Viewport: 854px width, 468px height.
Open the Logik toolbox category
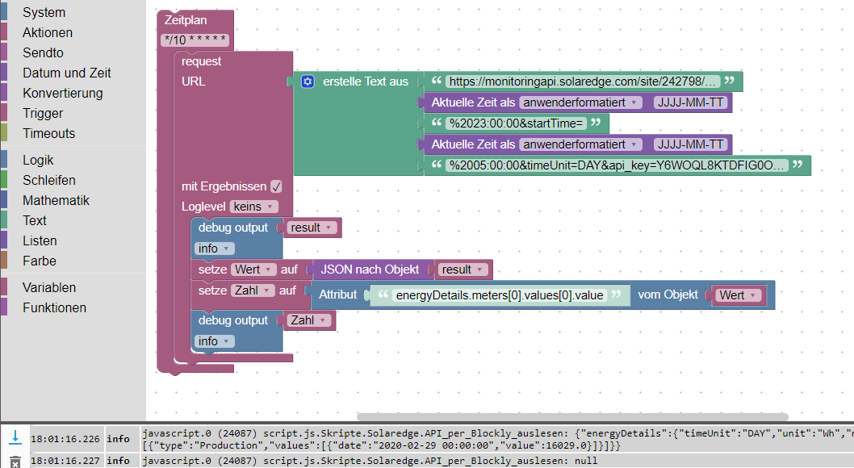(38, 160)
